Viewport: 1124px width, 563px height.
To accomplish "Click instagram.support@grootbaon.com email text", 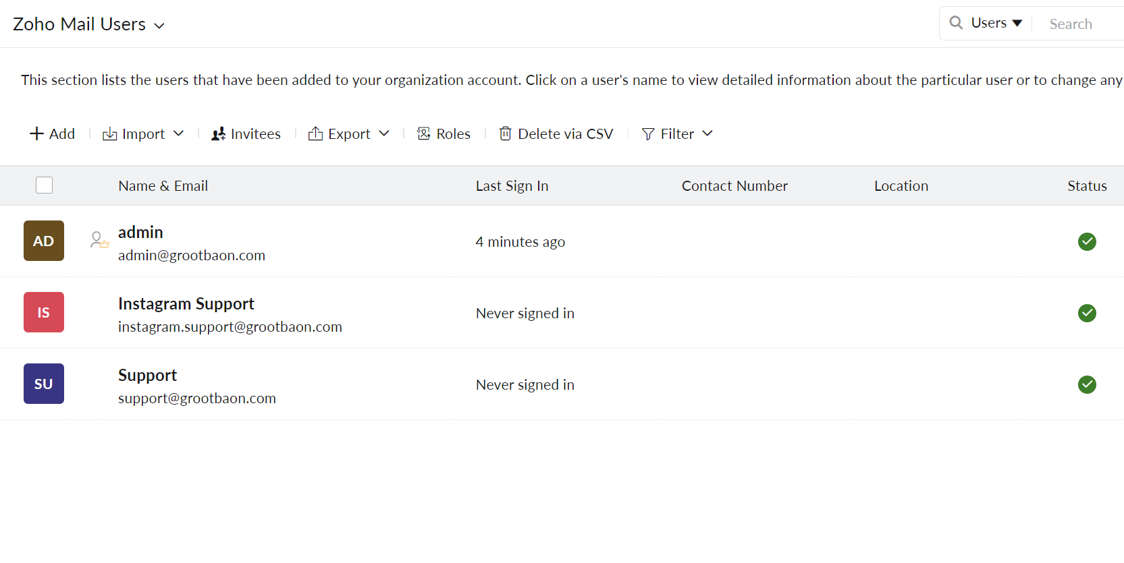I will pos(230,327).
